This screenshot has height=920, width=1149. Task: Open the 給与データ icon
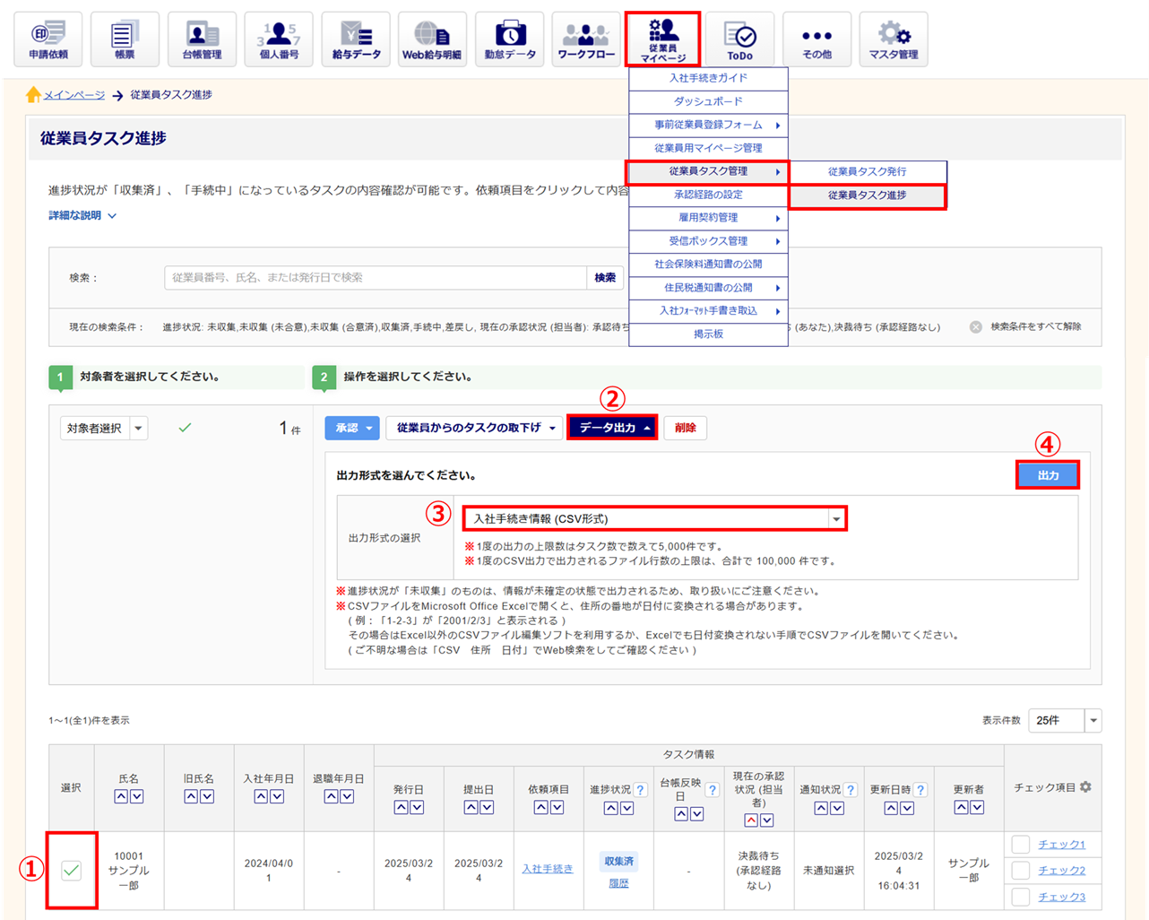[x=356, y=39]
